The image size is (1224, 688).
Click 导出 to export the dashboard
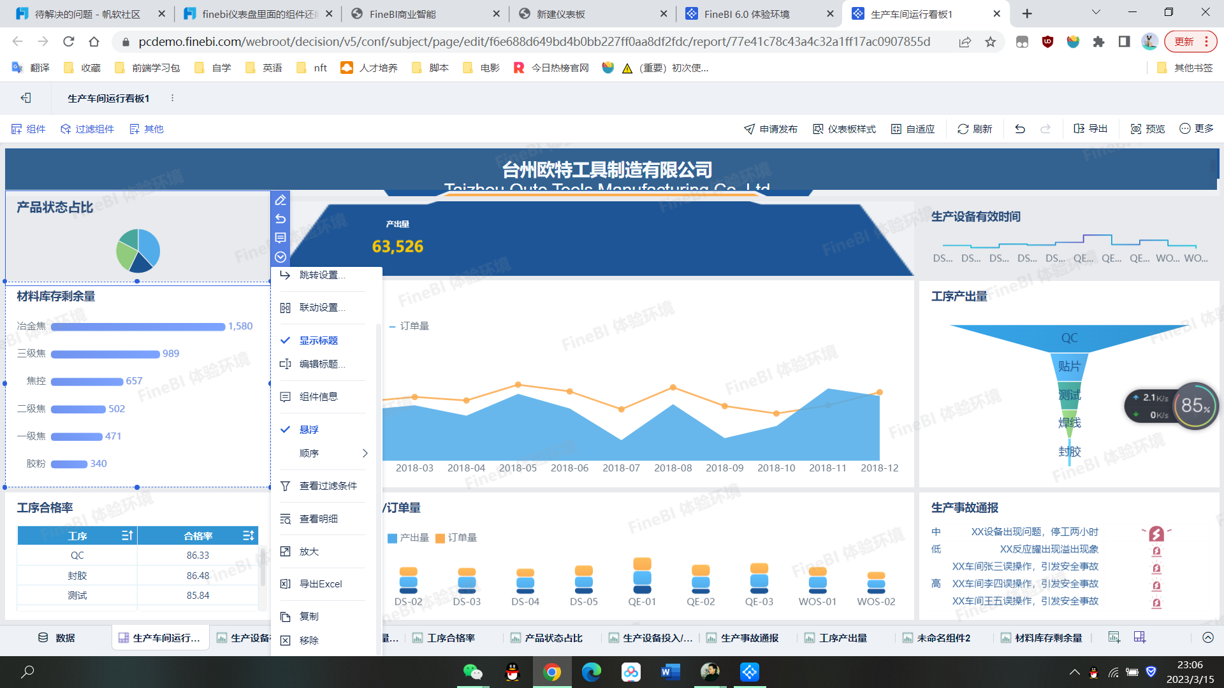pos(1090,129)
